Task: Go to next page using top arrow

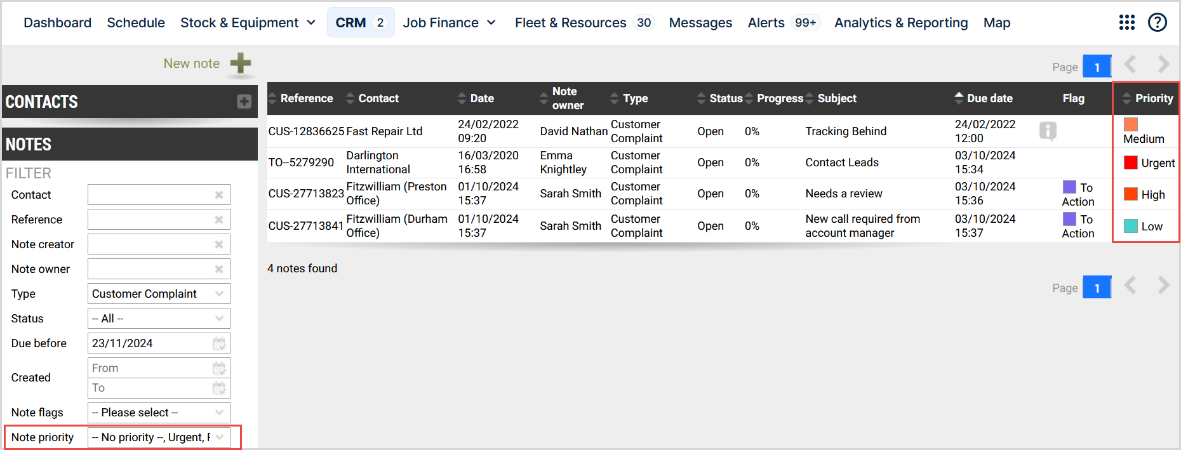Action: tap(1163, 64)
